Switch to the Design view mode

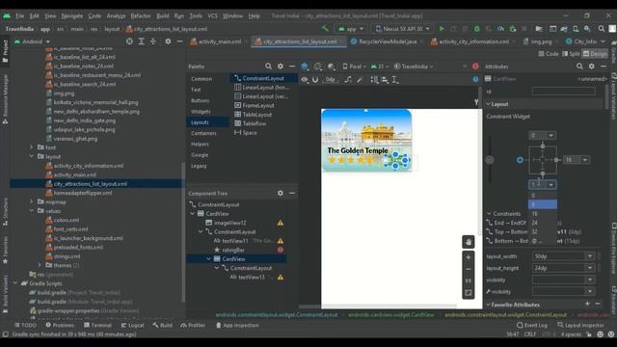coord(595,54)
